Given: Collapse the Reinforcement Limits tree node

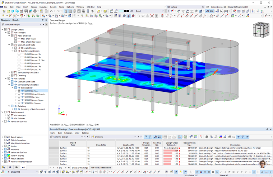Looking at the screenshot, I should click(13, 51).
